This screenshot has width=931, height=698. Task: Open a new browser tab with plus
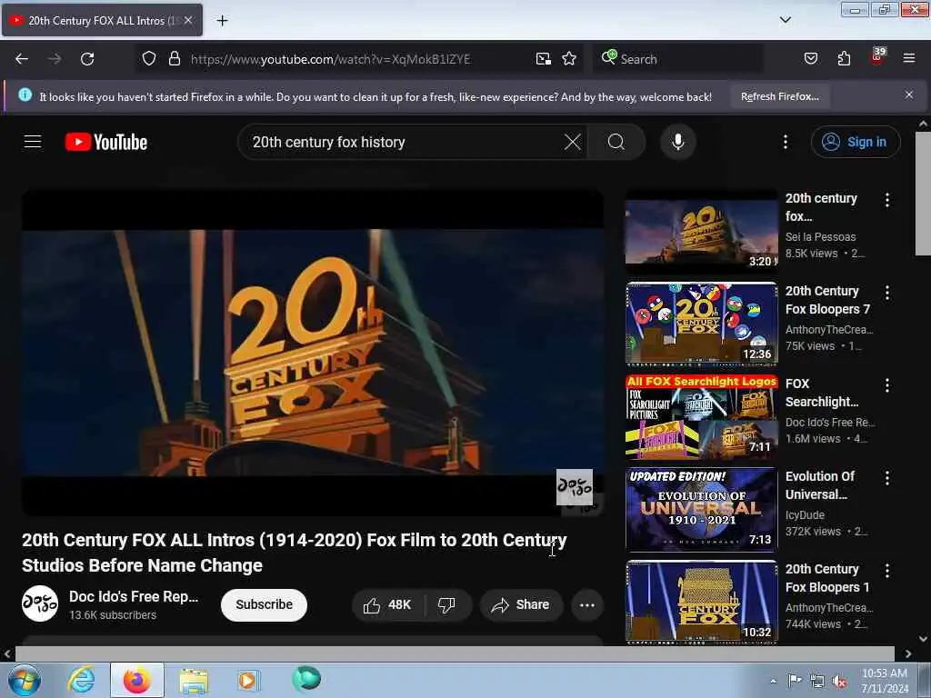[x=222, y=21]
